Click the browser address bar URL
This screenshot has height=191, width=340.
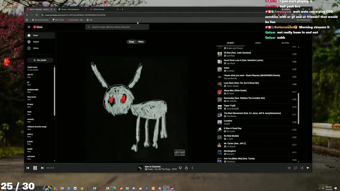(x=75, y=15)
